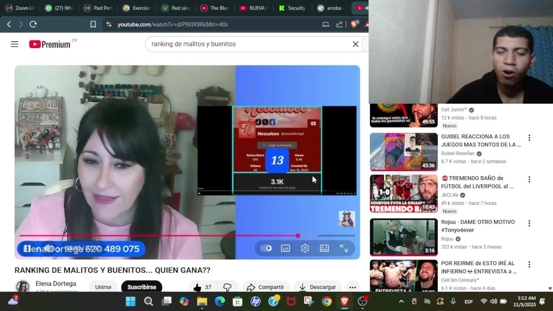Open TREMENDO BAÑO de FÚTBOL video title
Viewport: 553px width, 311px height.
[x=477, y=182]
